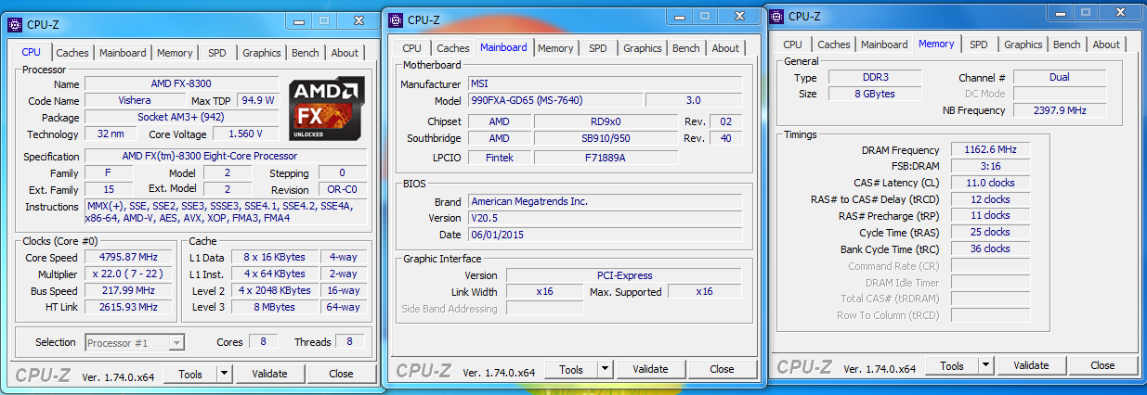This screenshot has width=1147, height=395.
Task: Click Validate in the Memory window
Action: click(x=1031, y=365)
